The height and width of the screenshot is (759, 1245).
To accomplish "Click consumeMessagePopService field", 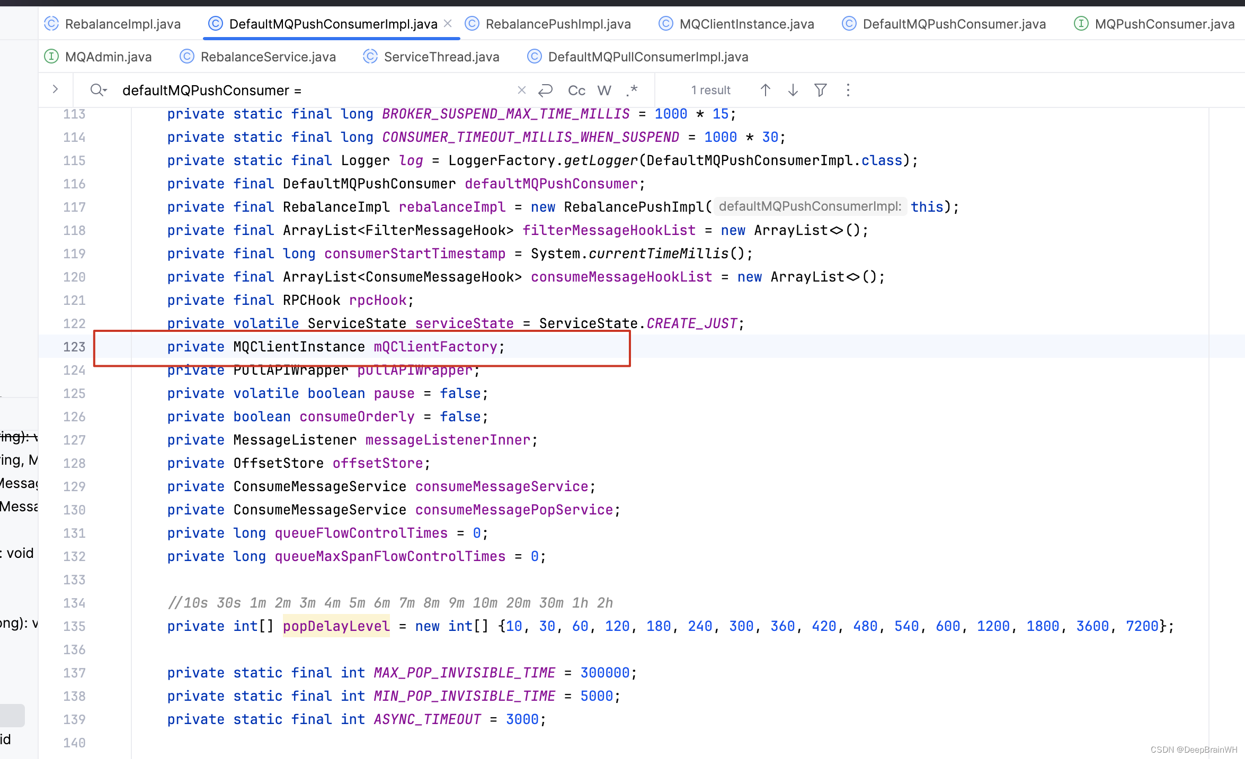I will click(x=514, y=510).
